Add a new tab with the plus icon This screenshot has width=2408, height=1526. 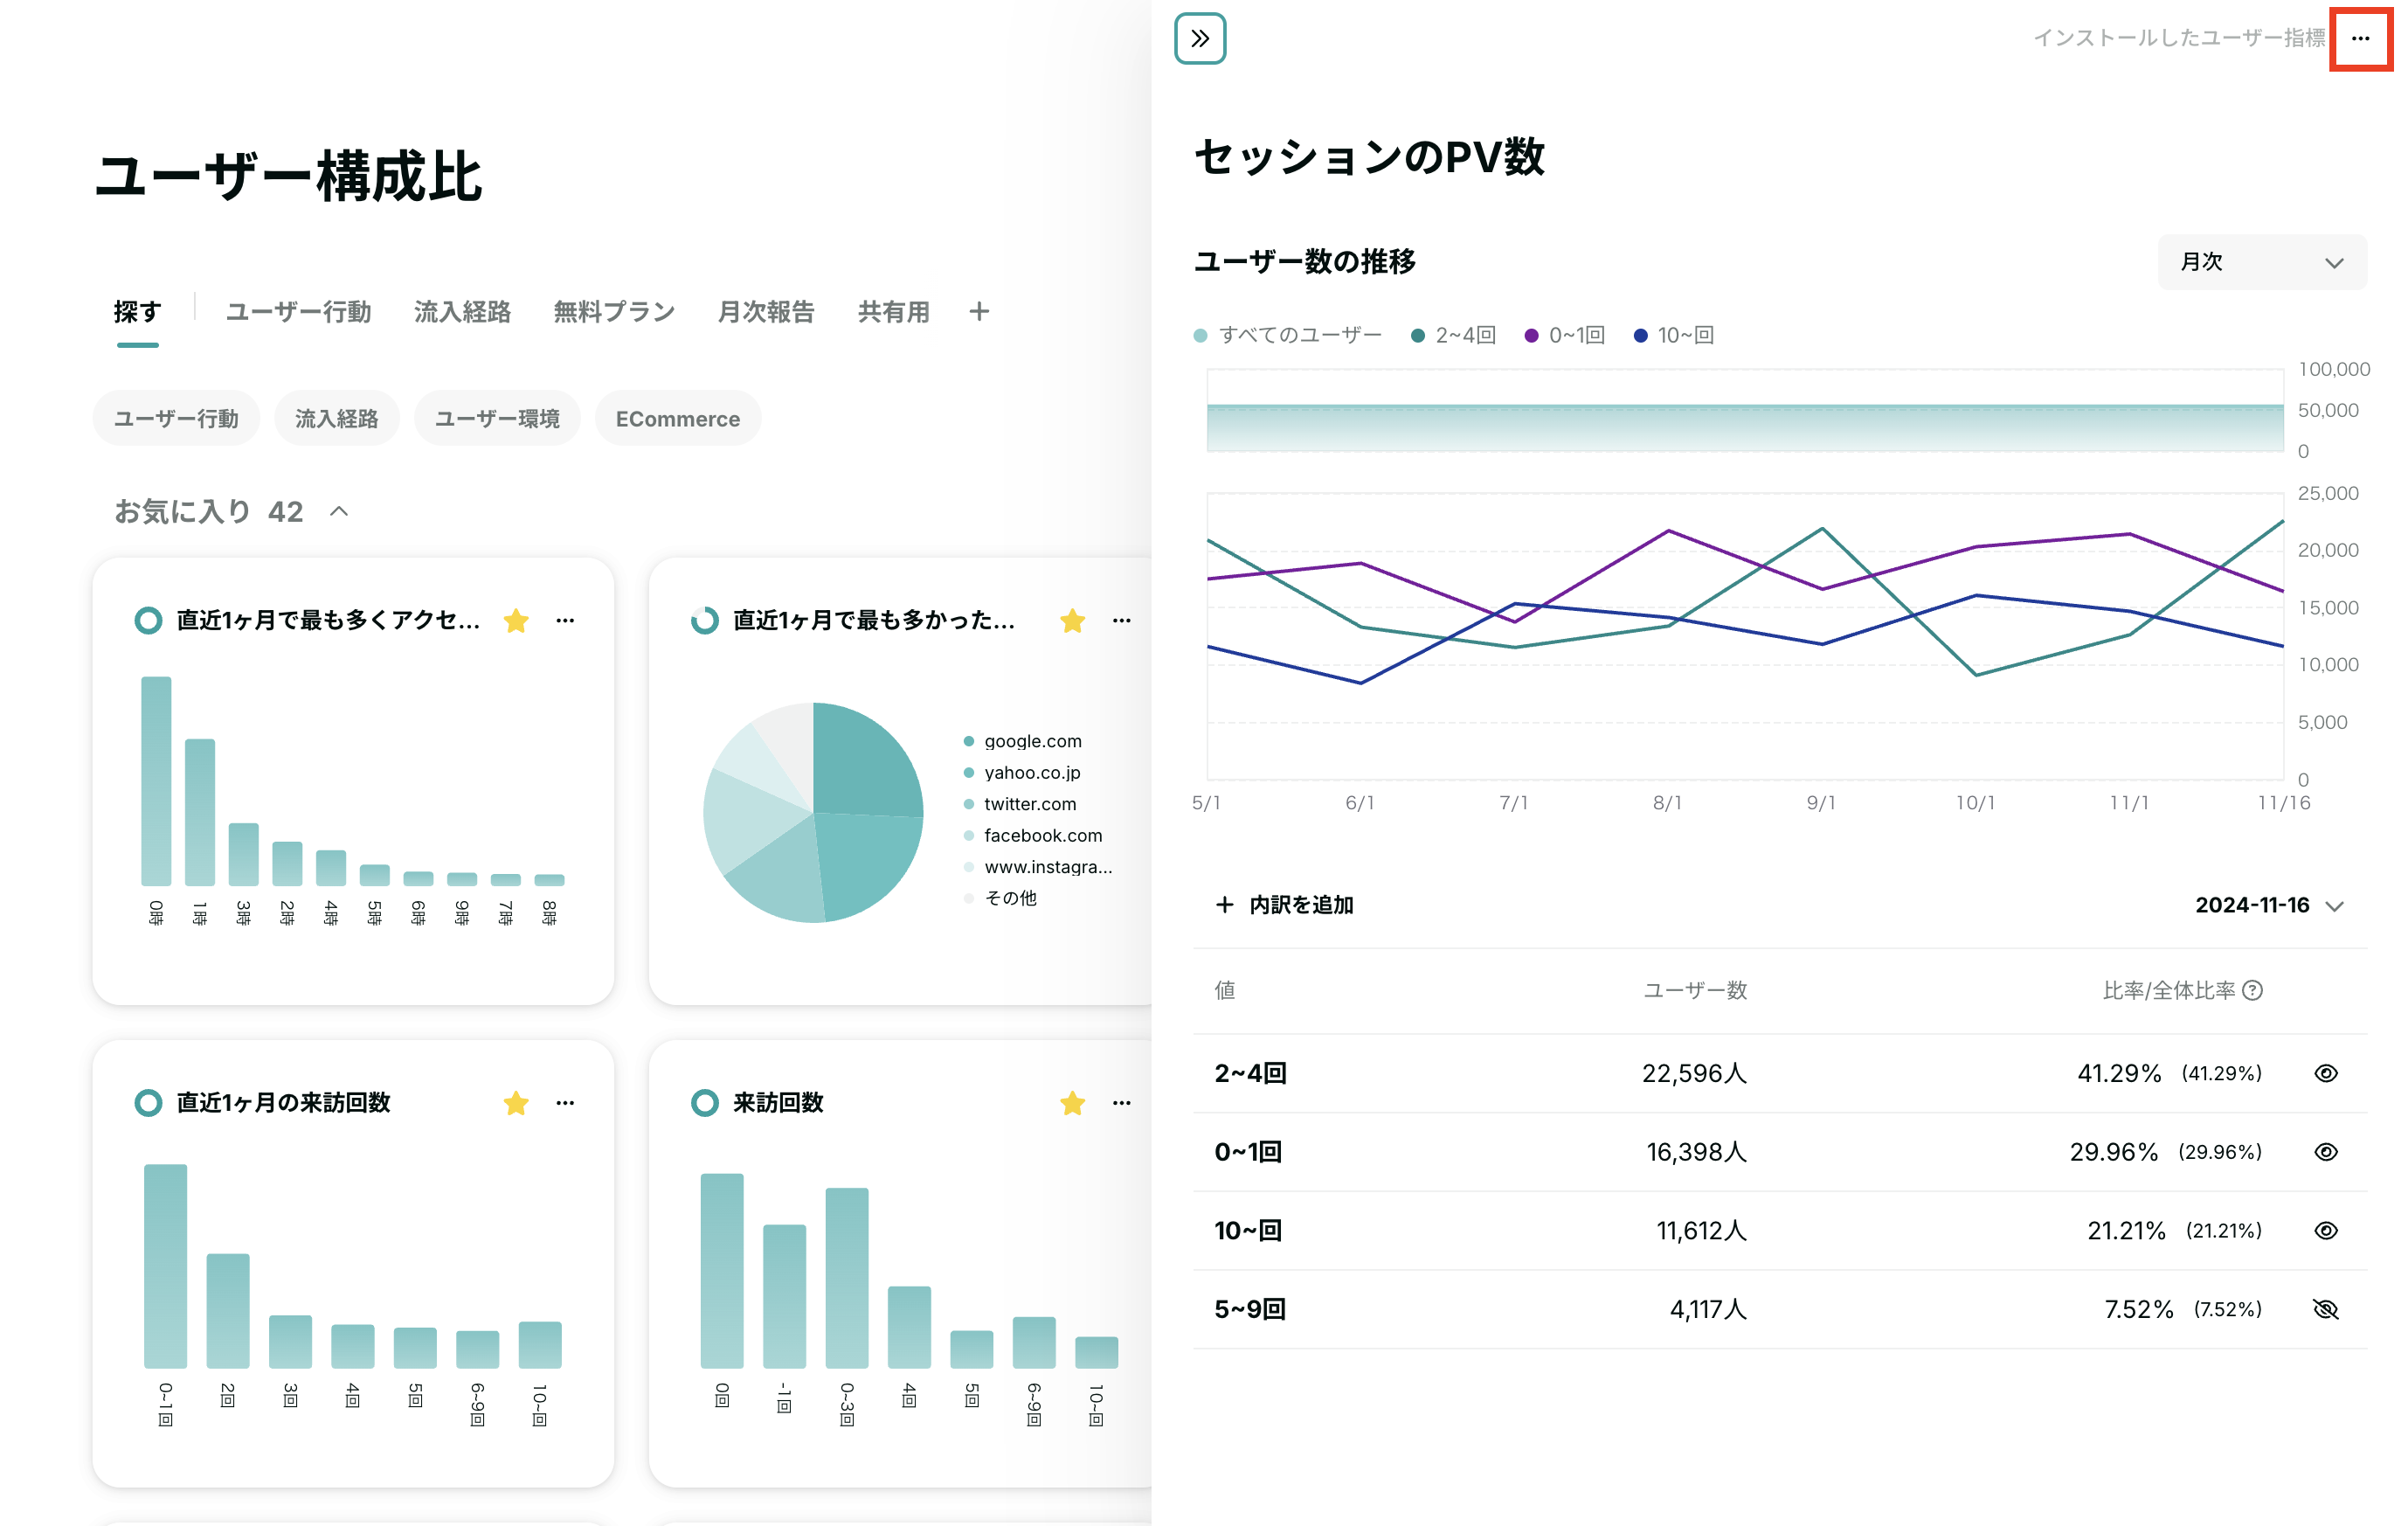[x=979, y=312]
